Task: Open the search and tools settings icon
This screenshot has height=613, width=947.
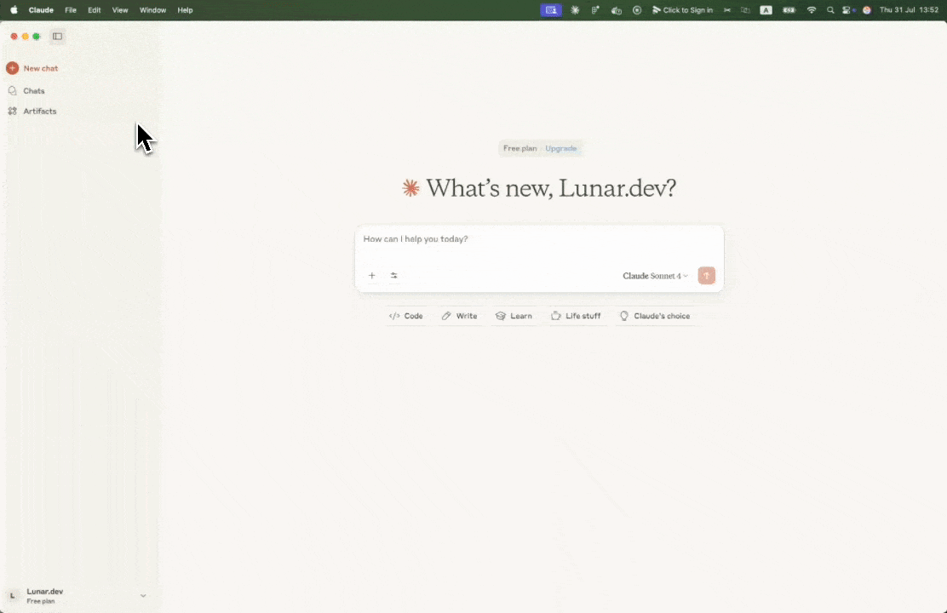Action: 393,275
